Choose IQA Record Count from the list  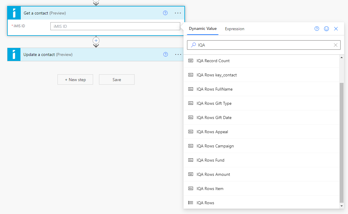213,61
